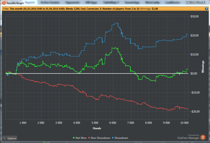Click the Showdown legend label
Image resolution: width=210 pixels, height=143 pixels.
pyautogui.click(x=121, y=138)
